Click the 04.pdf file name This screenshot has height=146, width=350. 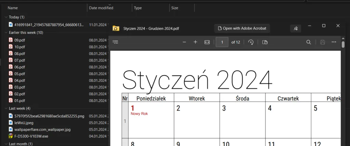tap(19, 81)
